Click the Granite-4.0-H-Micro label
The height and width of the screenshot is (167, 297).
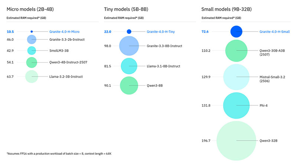click(x=64, y=32)
